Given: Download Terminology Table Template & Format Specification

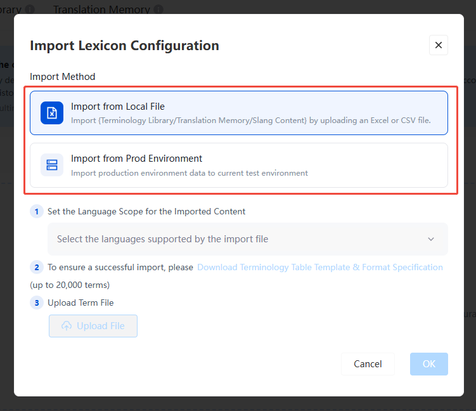Looking at the screenshot, I should pos(320,267).
